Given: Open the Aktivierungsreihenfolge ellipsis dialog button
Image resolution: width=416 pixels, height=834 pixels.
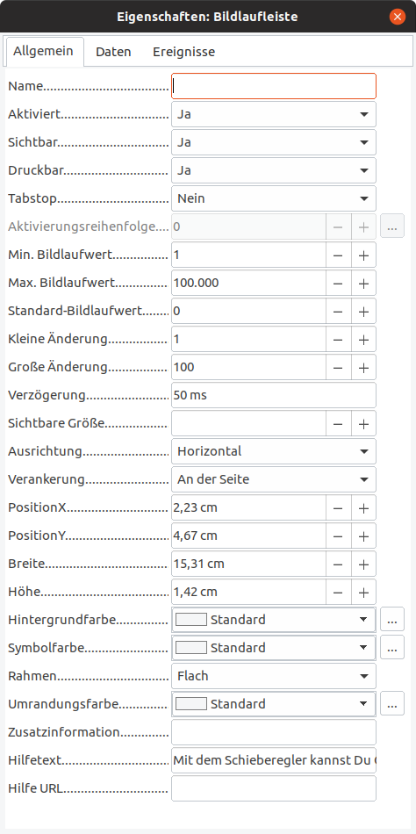Looking at the screenshot, I should (392, 226).
